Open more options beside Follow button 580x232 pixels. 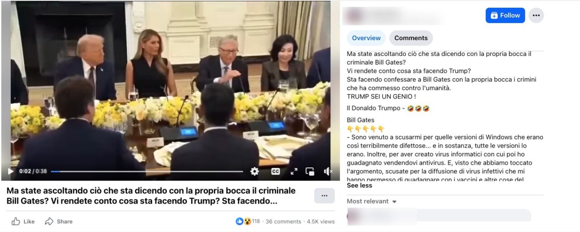tap(536, 15)
